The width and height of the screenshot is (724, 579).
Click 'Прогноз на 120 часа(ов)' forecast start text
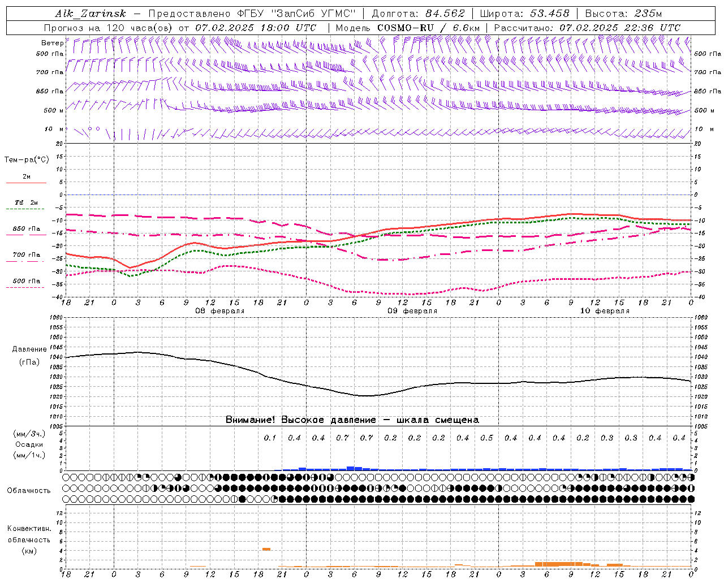(x=109, y=27)
